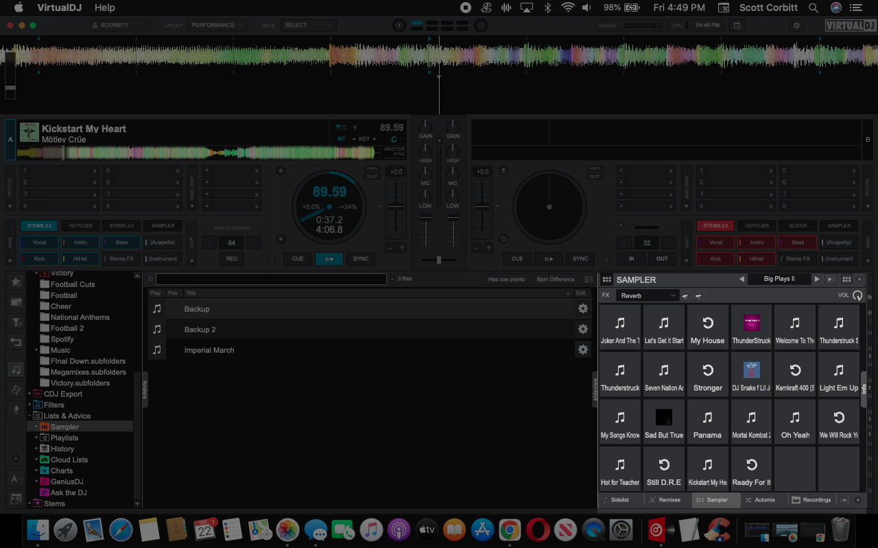The height and width of the screenshot is (548, 878).
Task: Click the eject button on deck A
Action: coord(281,170)
